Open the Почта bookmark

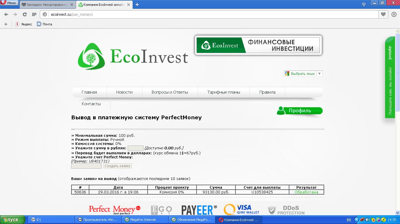point(45,24)
